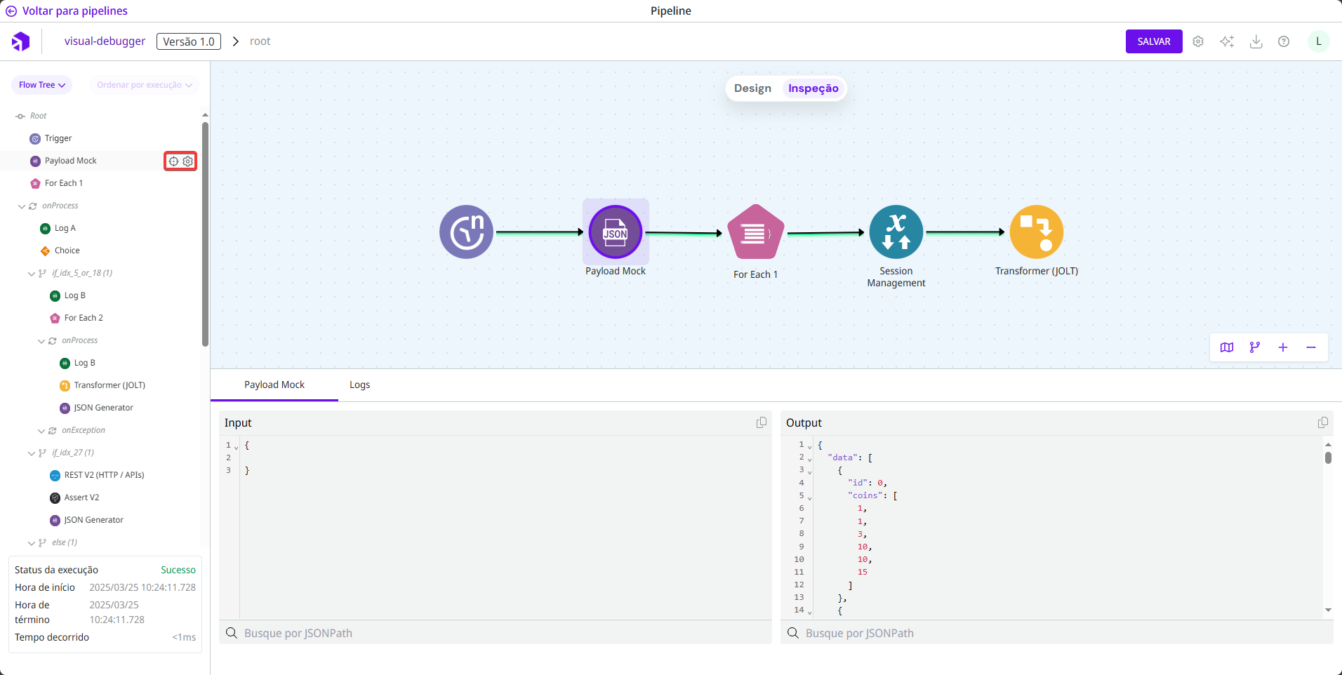
Task: Open the AI assistant sparkle icon
Action: pos(1227,41)
